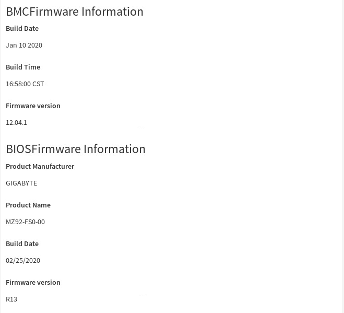This screenshot has width=344, height=313.
Task: Select the GIGABYTE manufacturer value
Action: (x=21, y=183)
